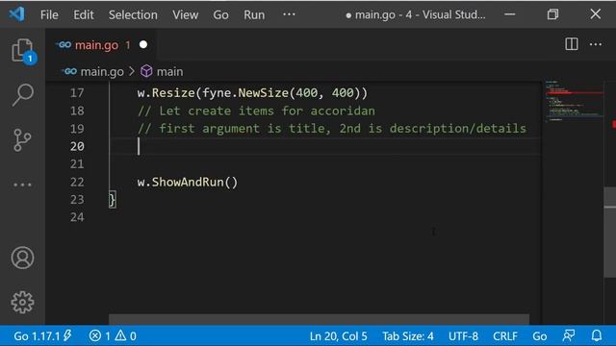Restore down the Visual Studio Code window
The height and width of the screenshot is (346, 616).
(552, 14)
